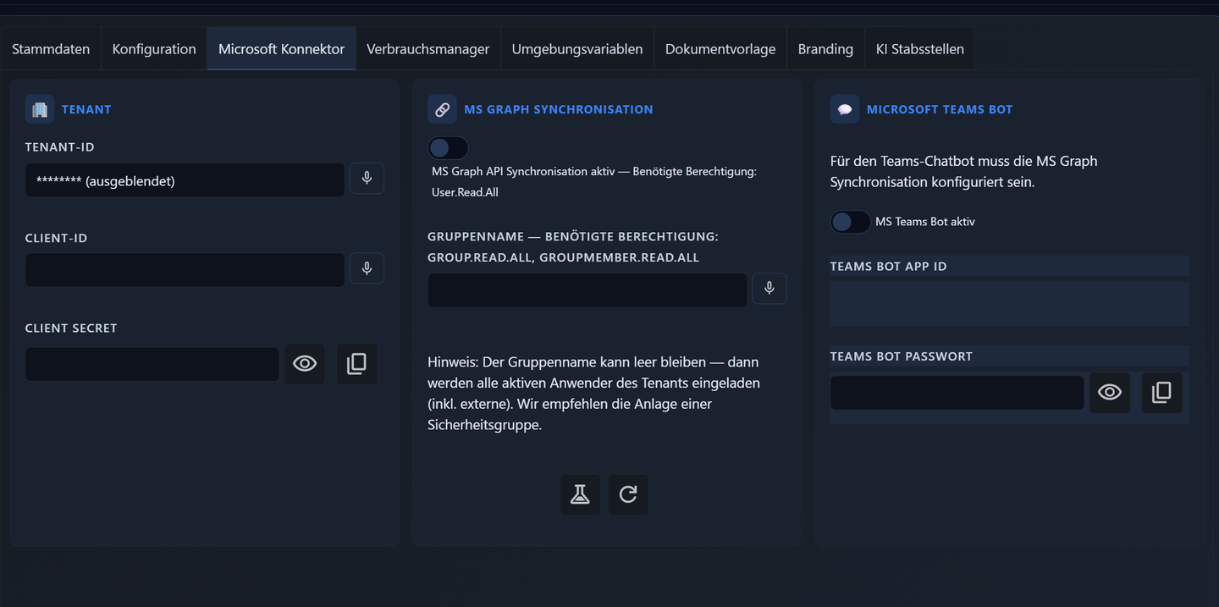The height and width of the screenshot is (607, 1219).
Task: Click the TENANT section heading
Action: [x=86, y=109]
